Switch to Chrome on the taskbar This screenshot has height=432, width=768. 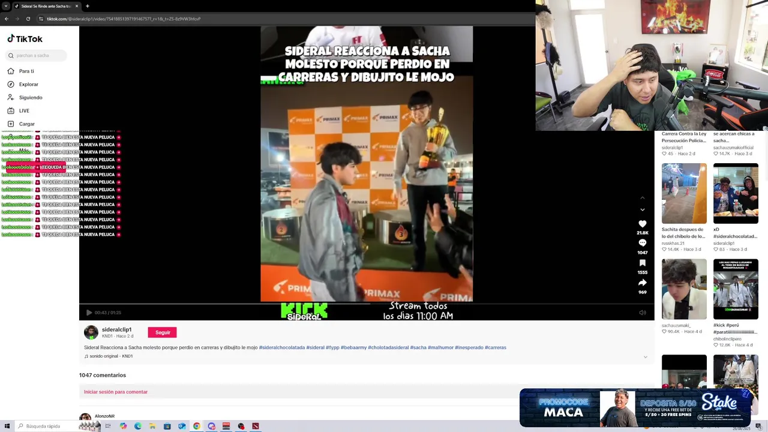click(196, 426)
